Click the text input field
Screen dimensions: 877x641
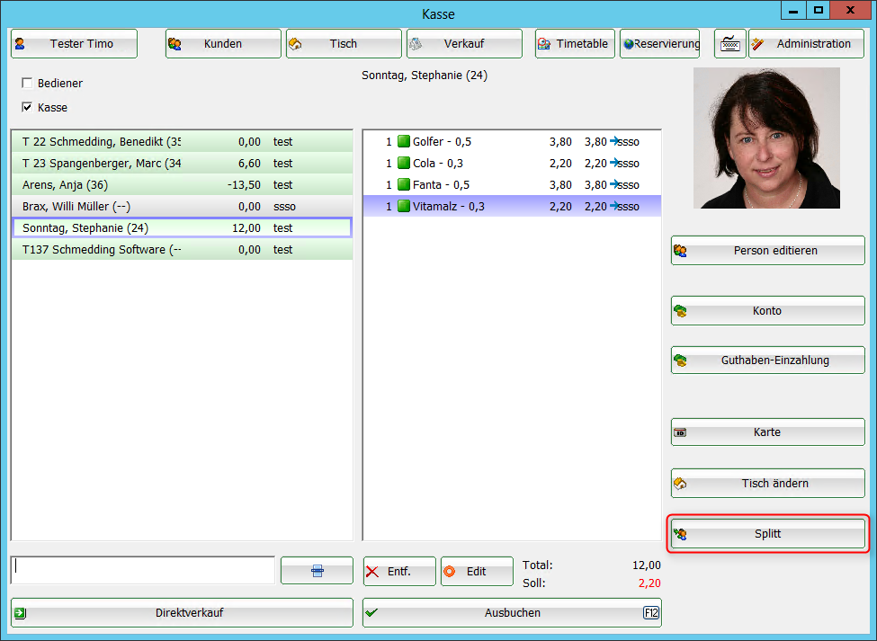click(x=142, y=570)
